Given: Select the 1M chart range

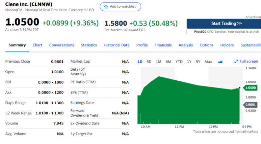Looking at the screenshot, I should point(158,62).
